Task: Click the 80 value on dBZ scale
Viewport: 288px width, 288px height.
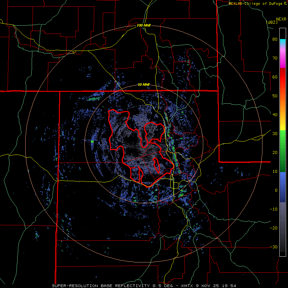Action: pos(275,39)
